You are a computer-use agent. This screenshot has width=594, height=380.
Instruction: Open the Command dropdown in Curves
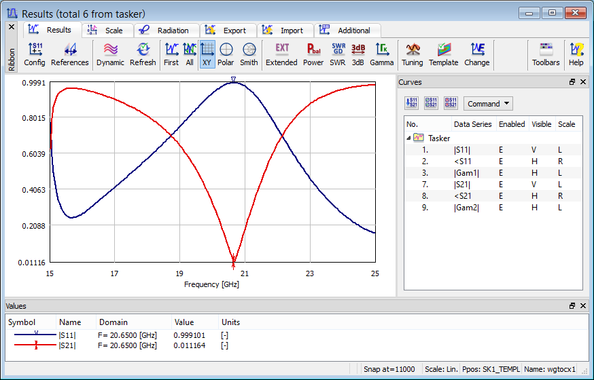(x=488, y=104)
